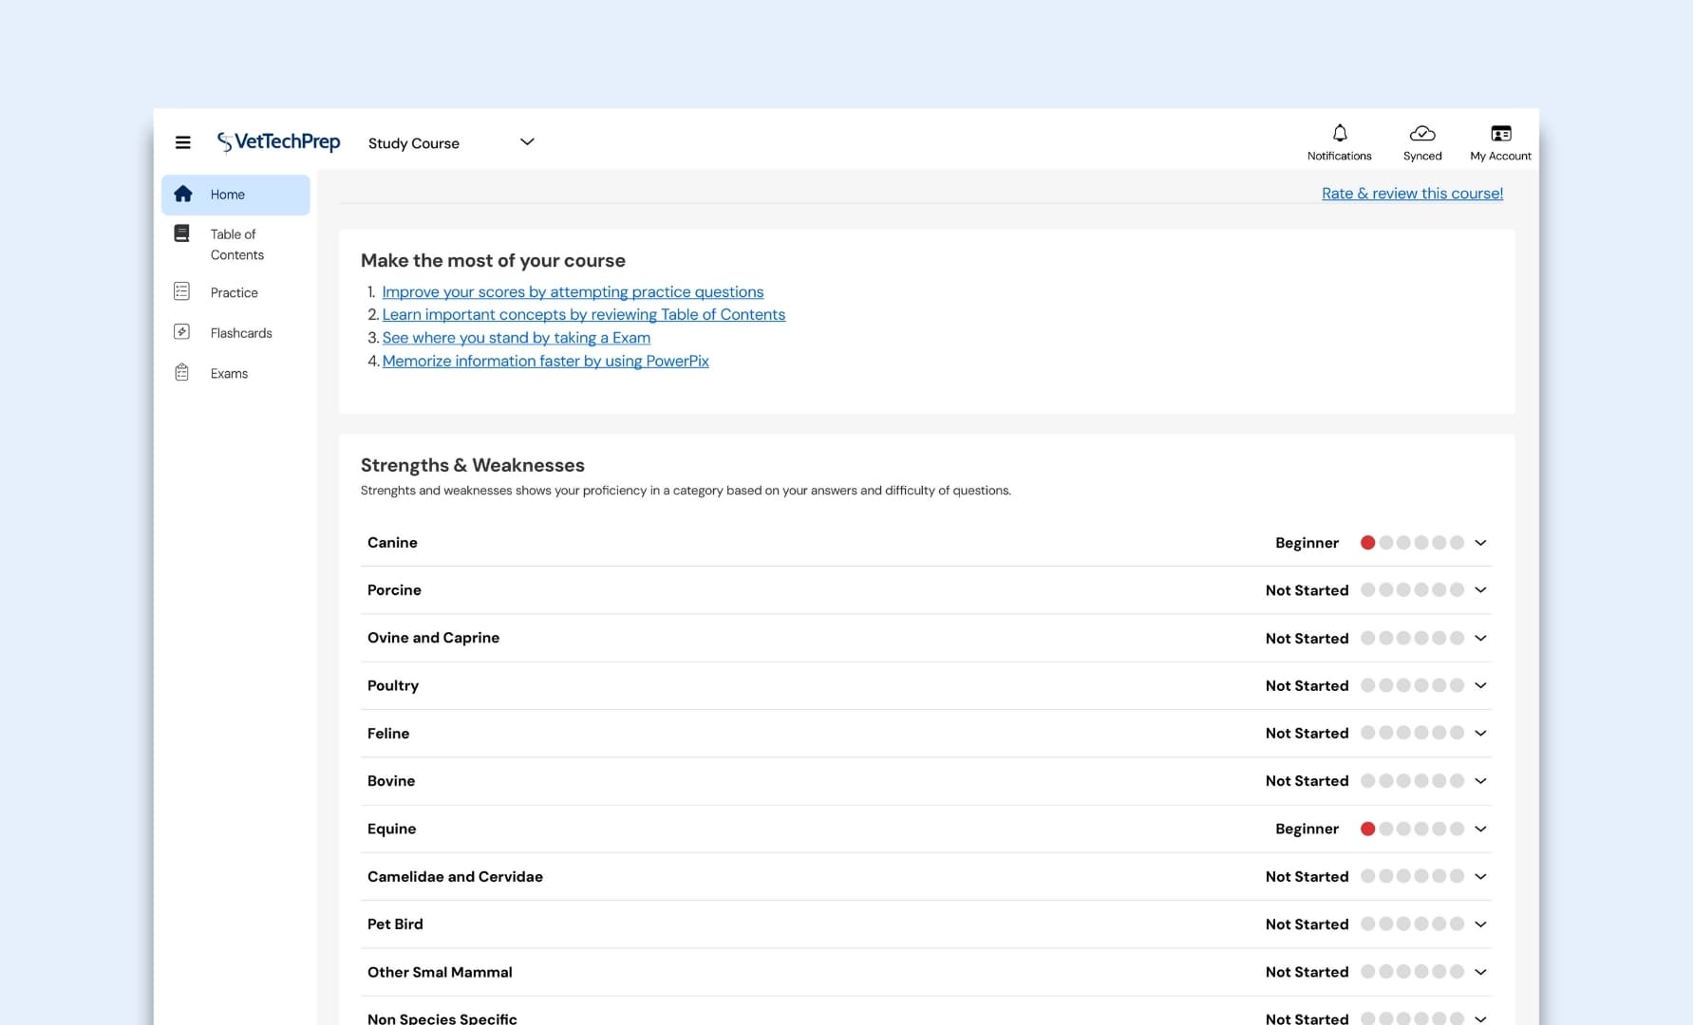Open the Notifications bell icon
The height and width of the screenshot is (1025, 1693).
[1339, 134]
